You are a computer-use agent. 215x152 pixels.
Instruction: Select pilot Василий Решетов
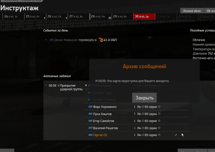click(105, 128)
